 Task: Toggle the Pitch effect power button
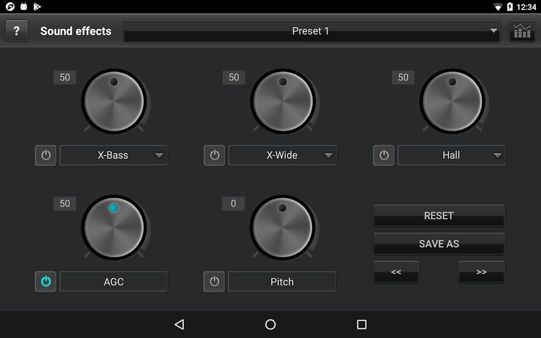214,281
